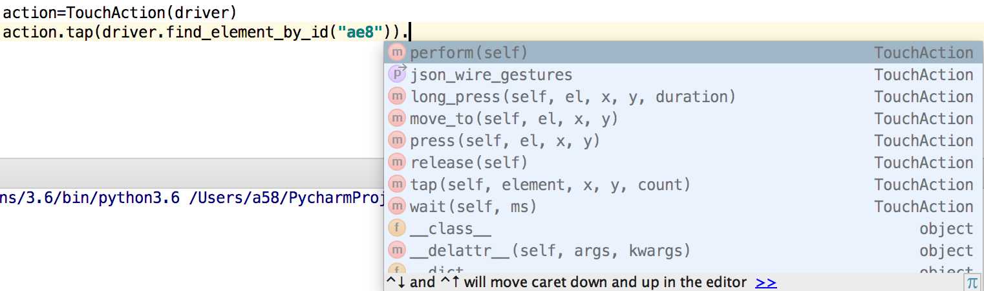
Task: Click the method icon beside long_press
Action: point(396,97)
